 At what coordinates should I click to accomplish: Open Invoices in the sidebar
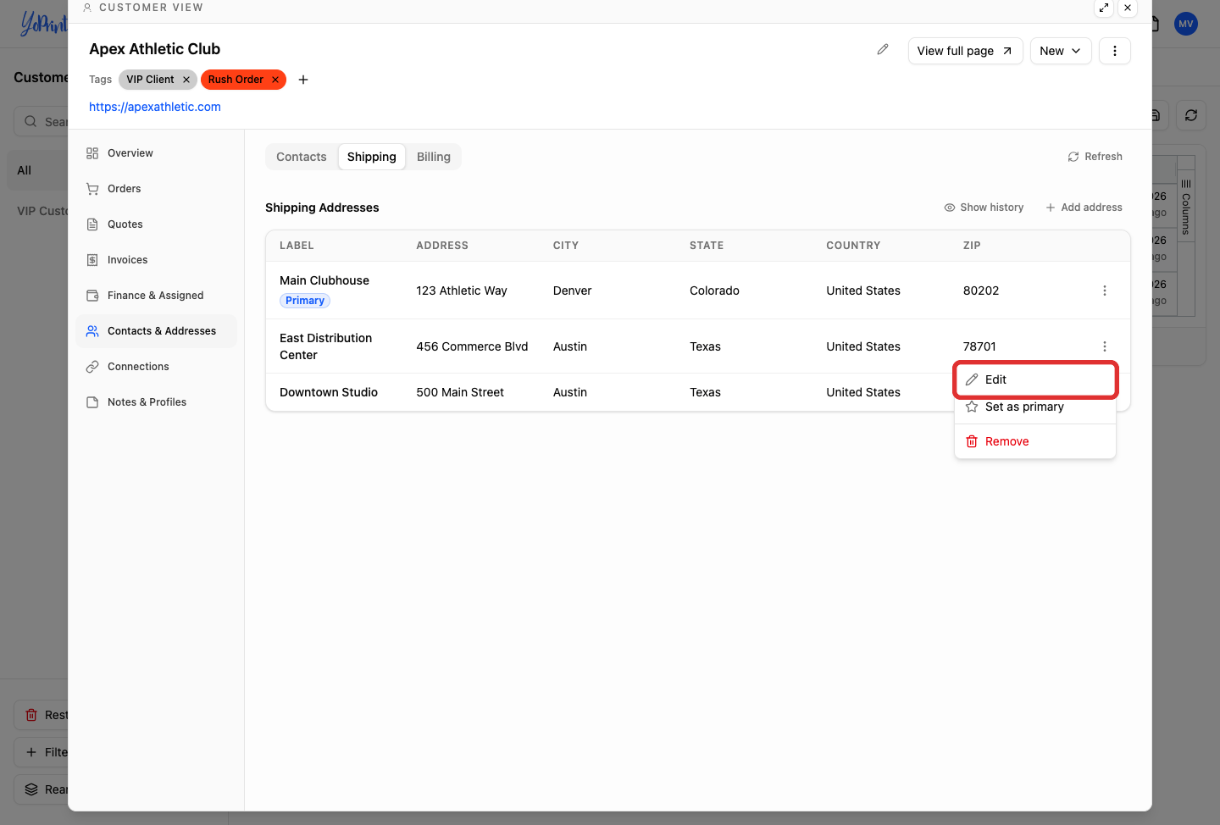(x=156, y=260)
